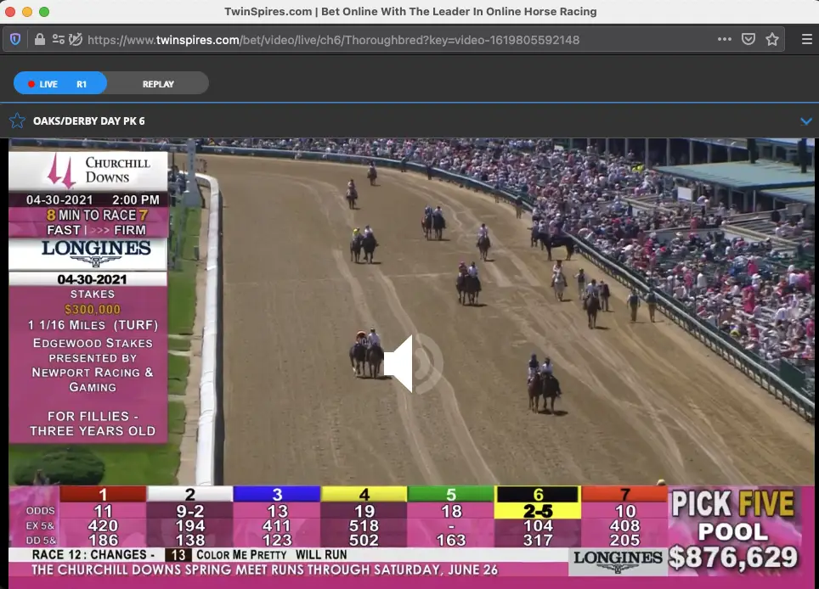Click the '8 MIN TO RACE 7' countdown

97,215
